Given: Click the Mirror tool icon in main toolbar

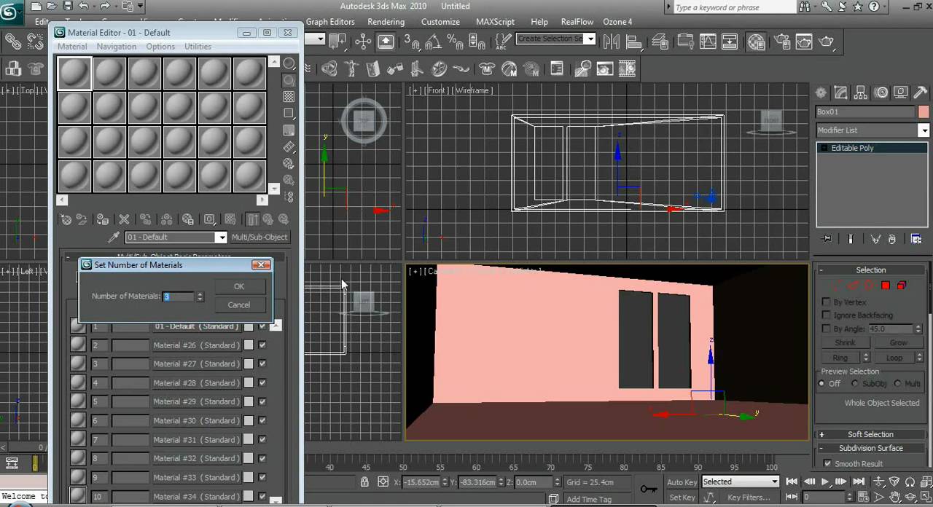Looking at the screenshot, I should pyautogui.click(x=612, y=42).
